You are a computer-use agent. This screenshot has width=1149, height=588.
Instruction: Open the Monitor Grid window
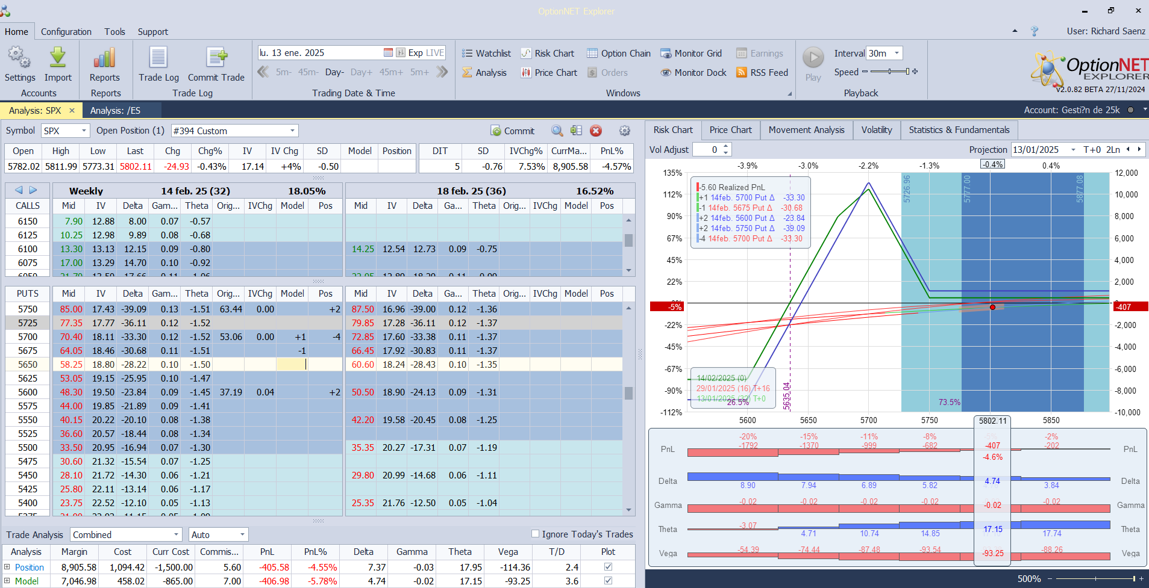691,54
